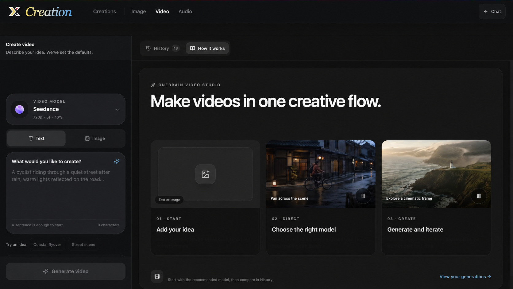Click the add image icon in the Start card
Image resolution: width=513 pixels, height=289 pixels.
205,174
